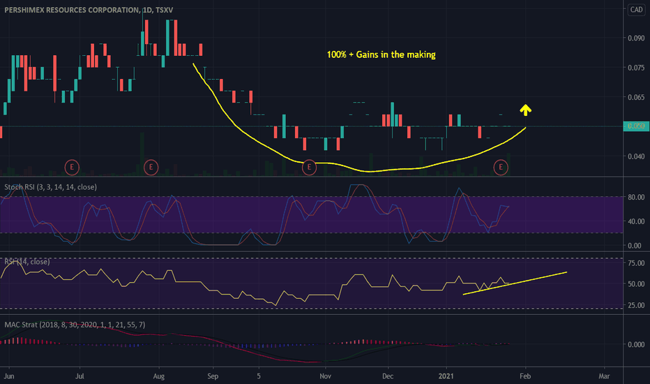The image size is (650, 384).
Task: Click the 0.090 price axis label
Action: [636, 38]
